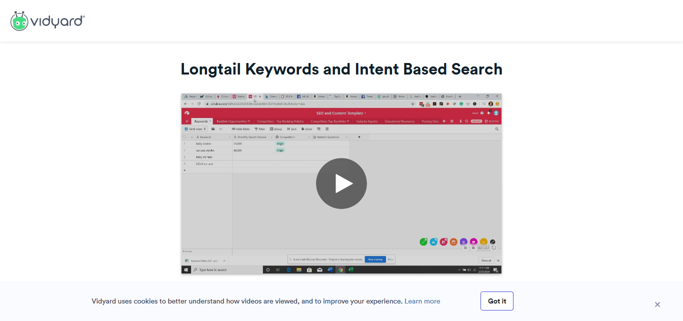Click the Got it button

pyautogui.click(x=496, y=301)
